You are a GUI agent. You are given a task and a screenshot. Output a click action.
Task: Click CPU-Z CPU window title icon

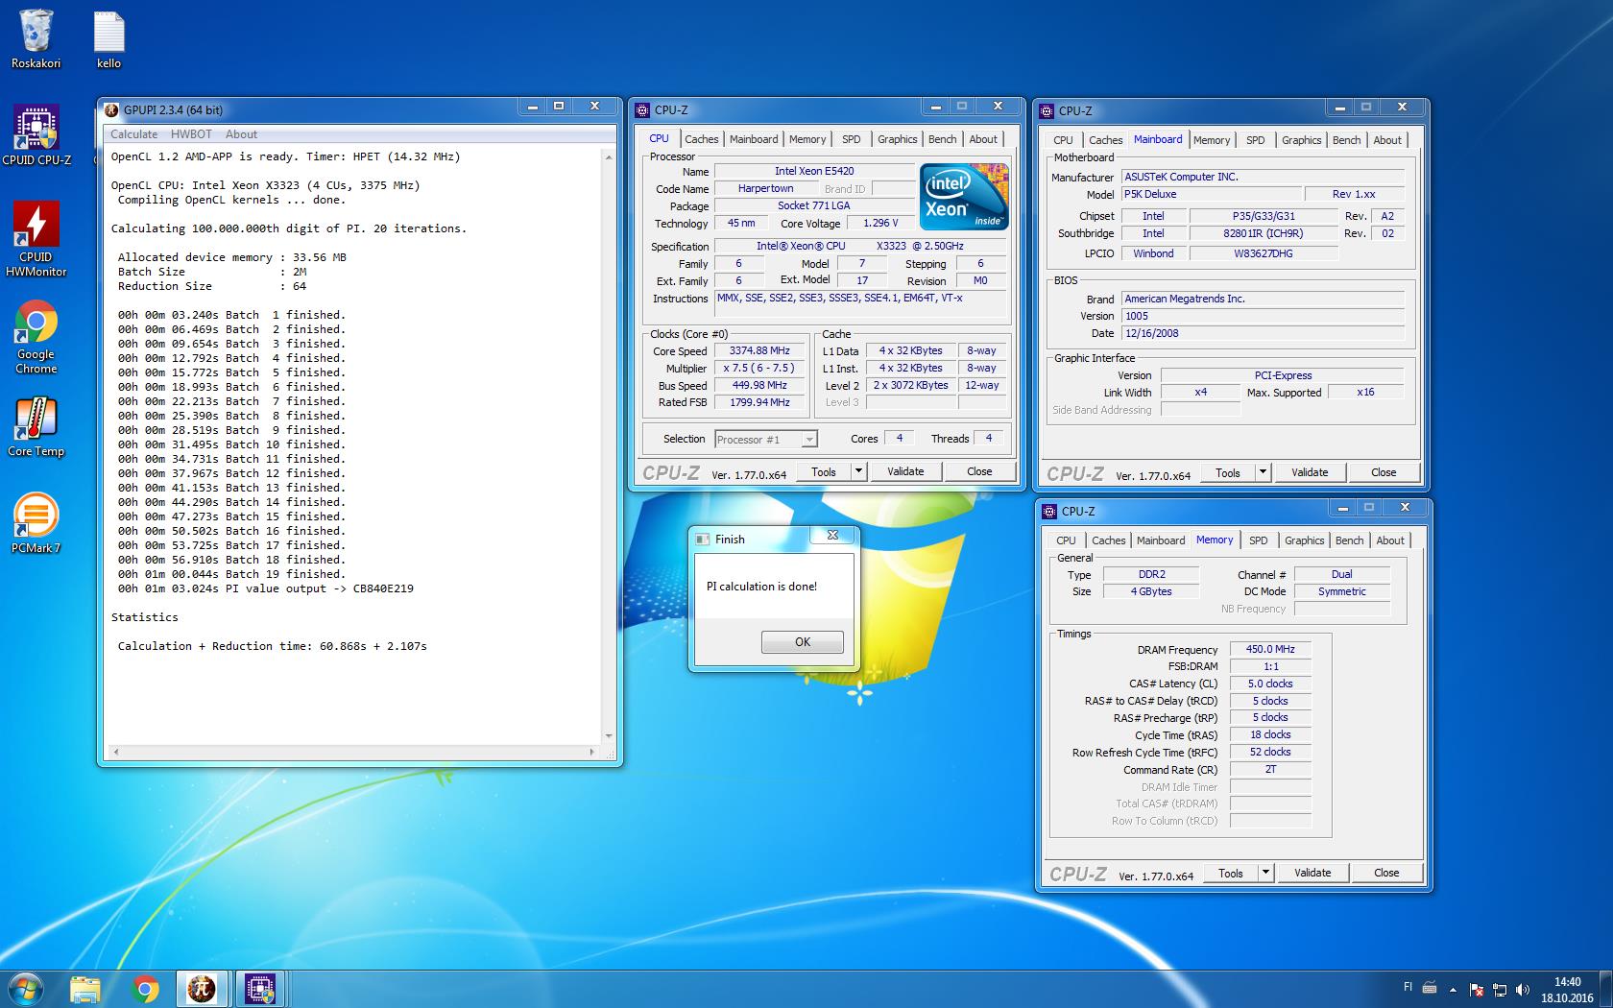[643, 109]
